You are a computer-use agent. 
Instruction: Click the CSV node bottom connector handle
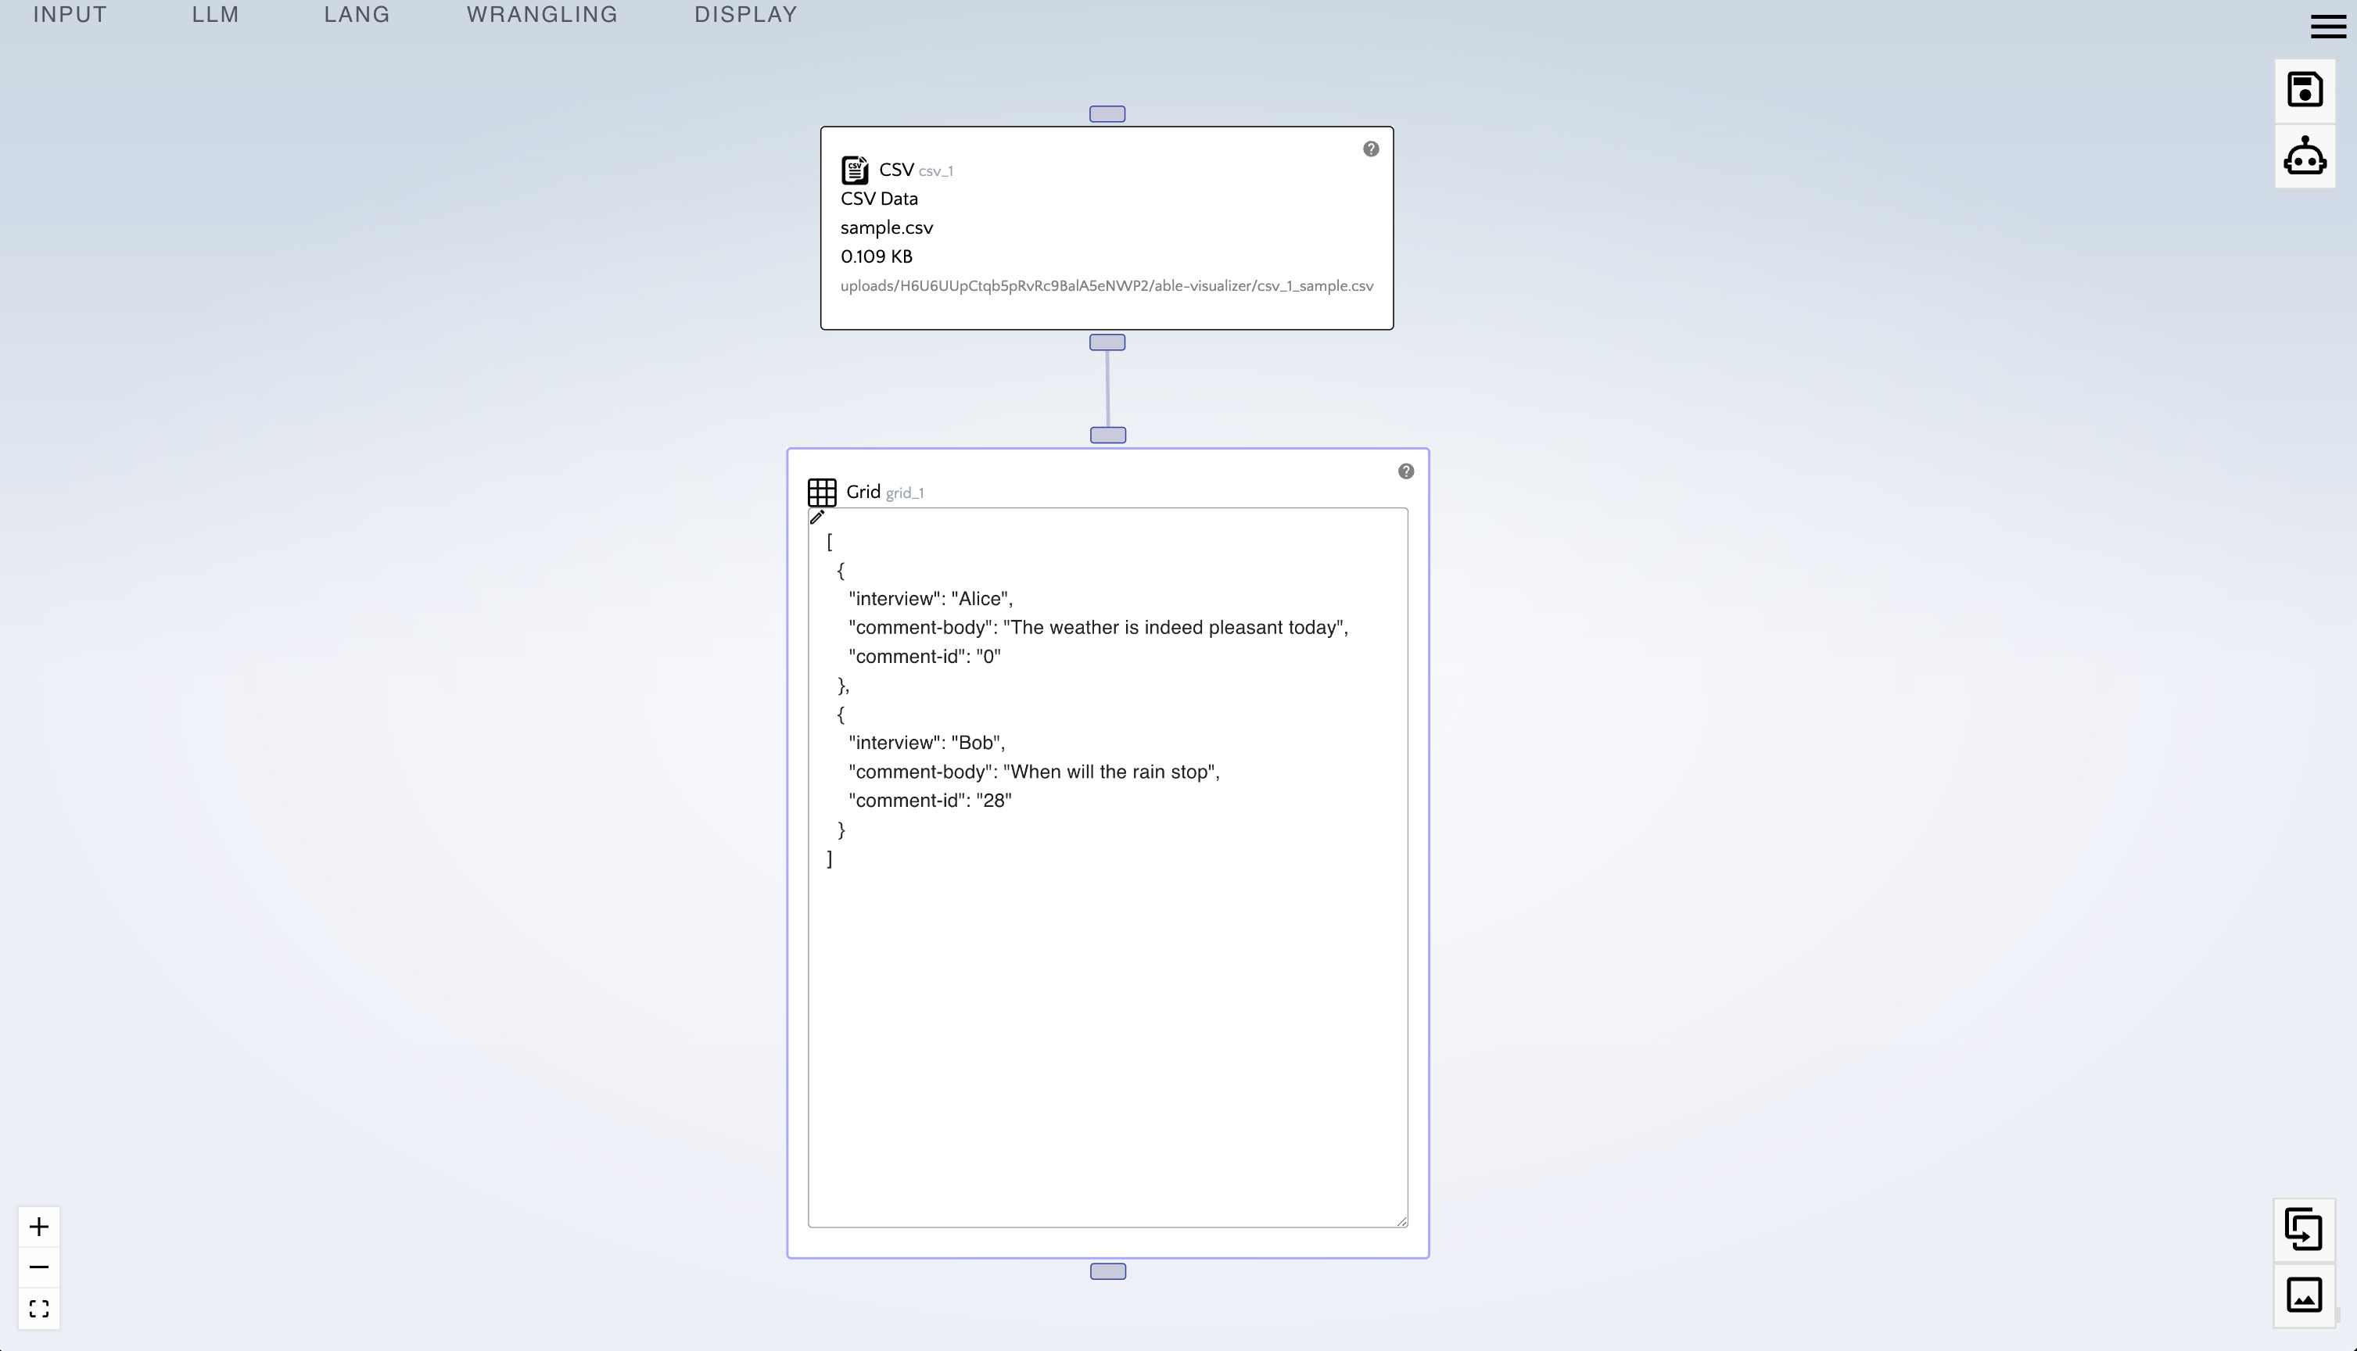[1107, 342]
